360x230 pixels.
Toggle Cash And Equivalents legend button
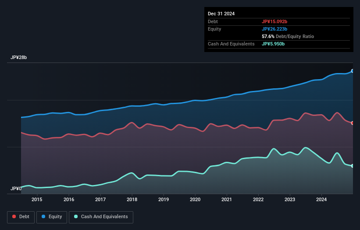point(101,217)
